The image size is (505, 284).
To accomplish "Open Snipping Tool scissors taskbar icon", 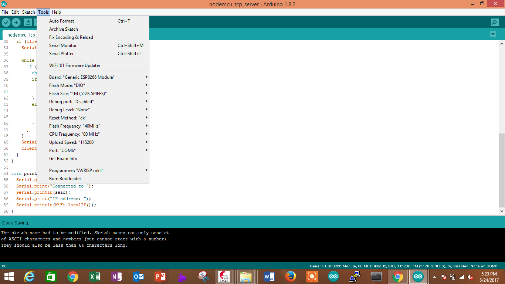I will click(x=204, y=277).
